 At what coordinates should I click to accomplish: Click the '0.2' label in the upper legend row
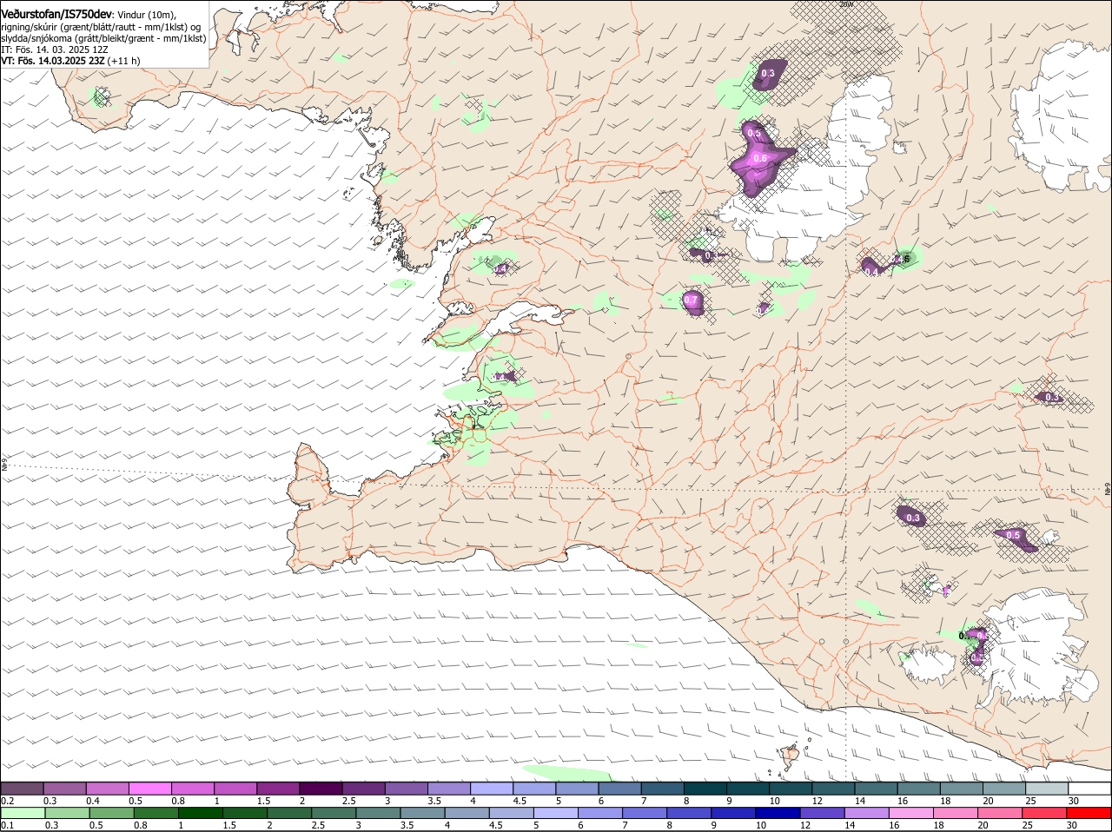(x=7, y=801)
